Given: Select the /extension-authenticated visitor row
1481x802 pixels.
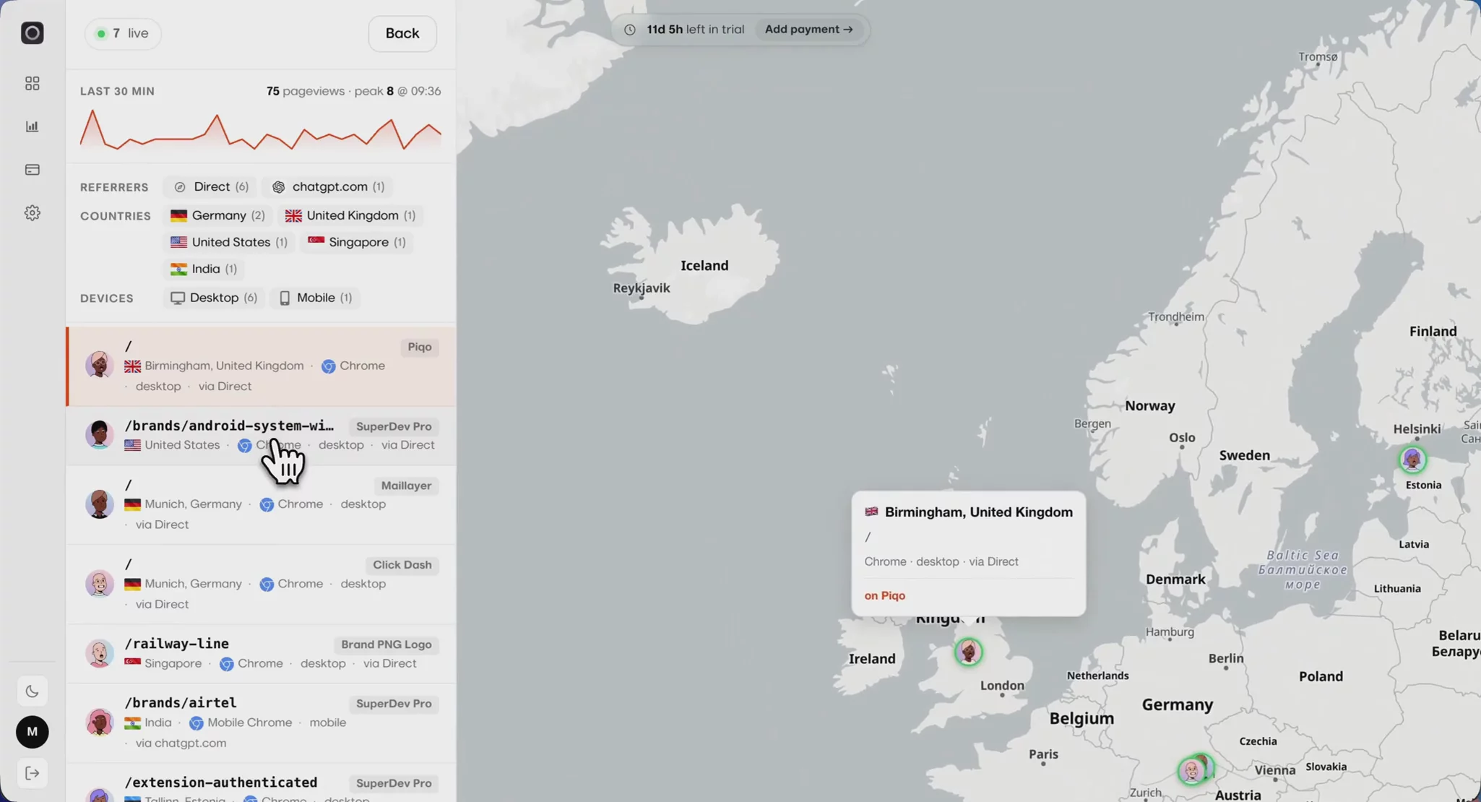Looking at the screenshot, I should 262,783.
